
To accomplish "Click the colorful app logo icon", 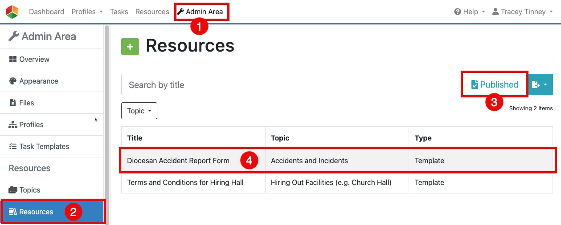I will tap(12, 12).
